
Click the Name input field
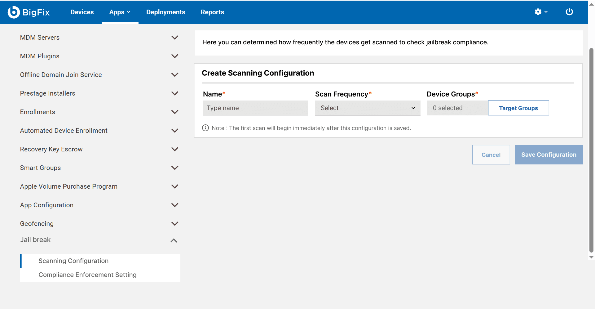(x=256, y=108)
